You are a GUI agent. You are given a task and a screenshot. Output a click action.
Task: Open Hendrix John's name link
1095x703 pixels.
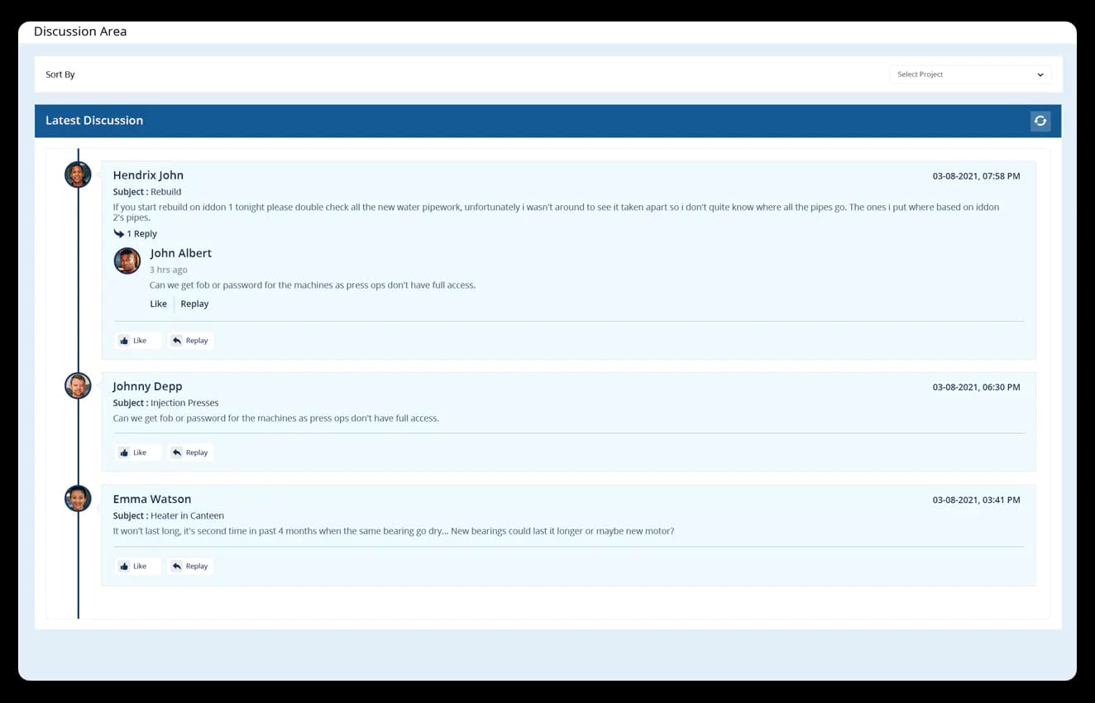tap(148, 175)
